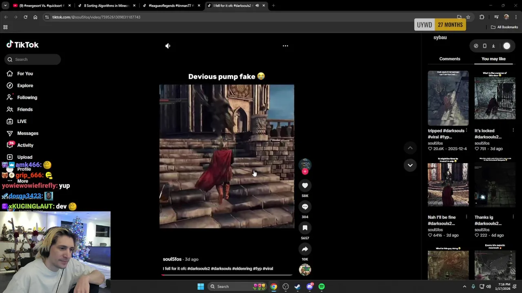Open comments via the speech bubble icon
This screenshot has height=293, width=522.
pyautogui.click(x=305, y=207)
